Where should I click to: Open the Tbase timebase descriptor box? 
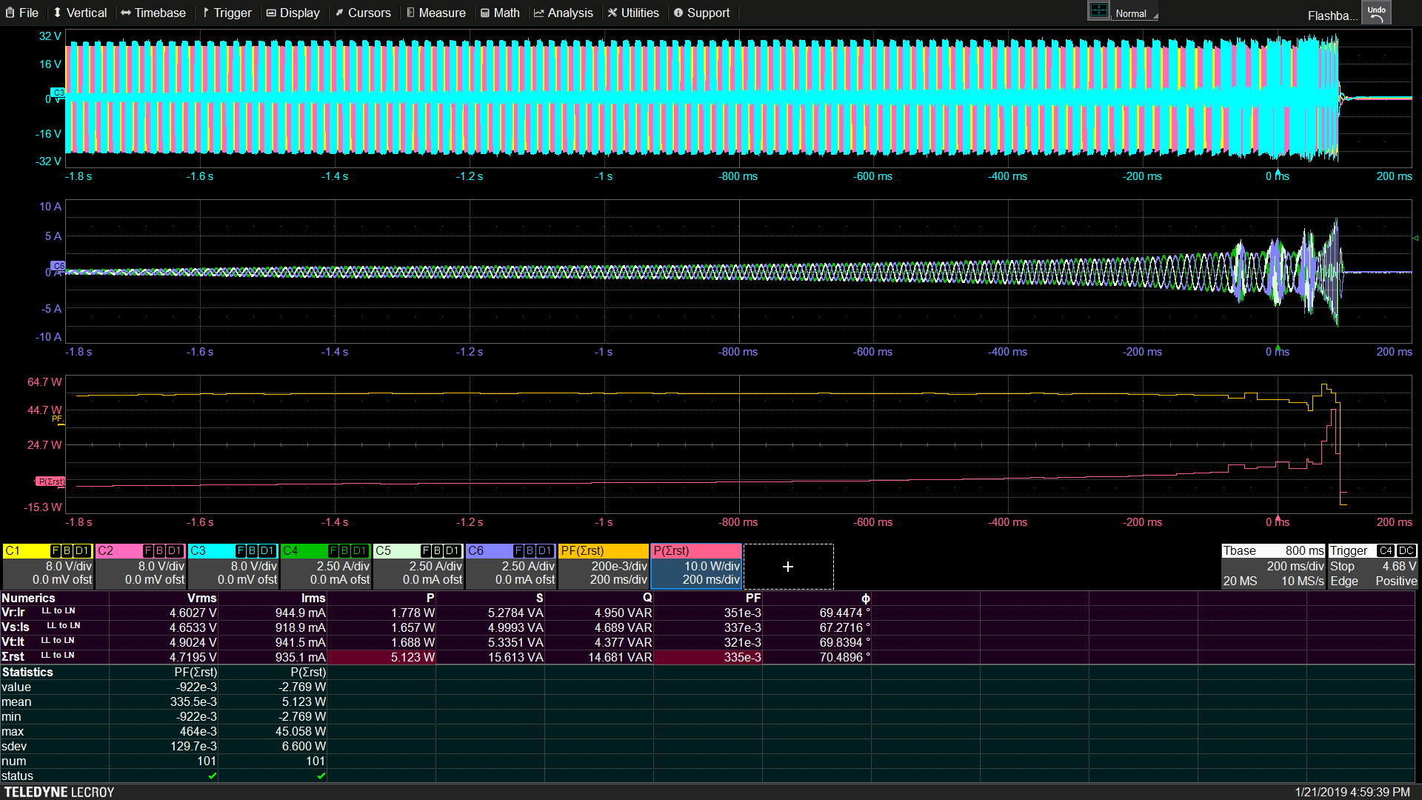(x=1272, y=567)
